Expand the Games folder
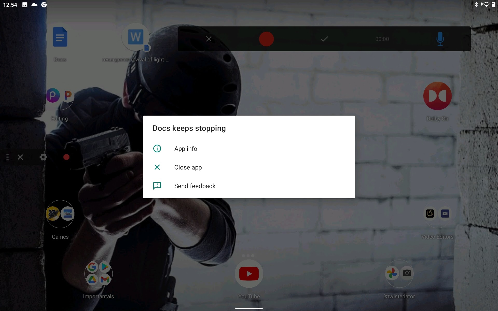The image size is (498, 311). pyautogui.click(x=60, y=214)
